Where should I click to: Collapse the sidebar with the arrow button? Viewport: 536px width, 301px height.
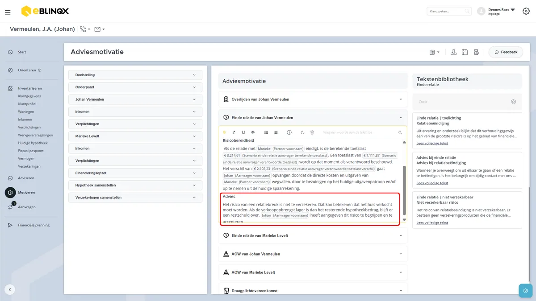[x=10, y=289]
